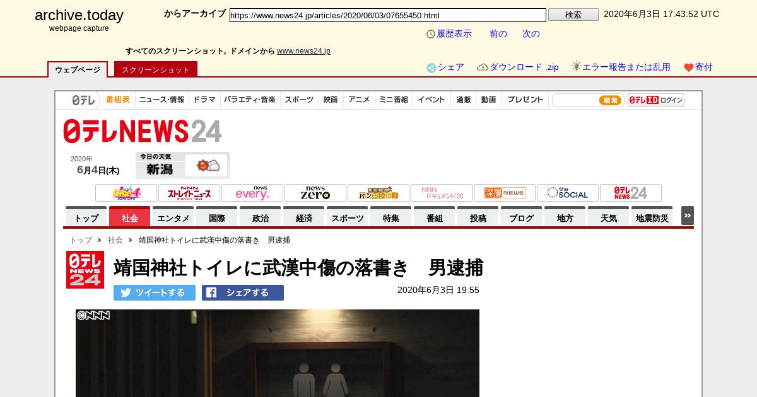Screen dimensions: 757x397
Task: Click the 検索 button next to URL field
Action: [573, 14]
